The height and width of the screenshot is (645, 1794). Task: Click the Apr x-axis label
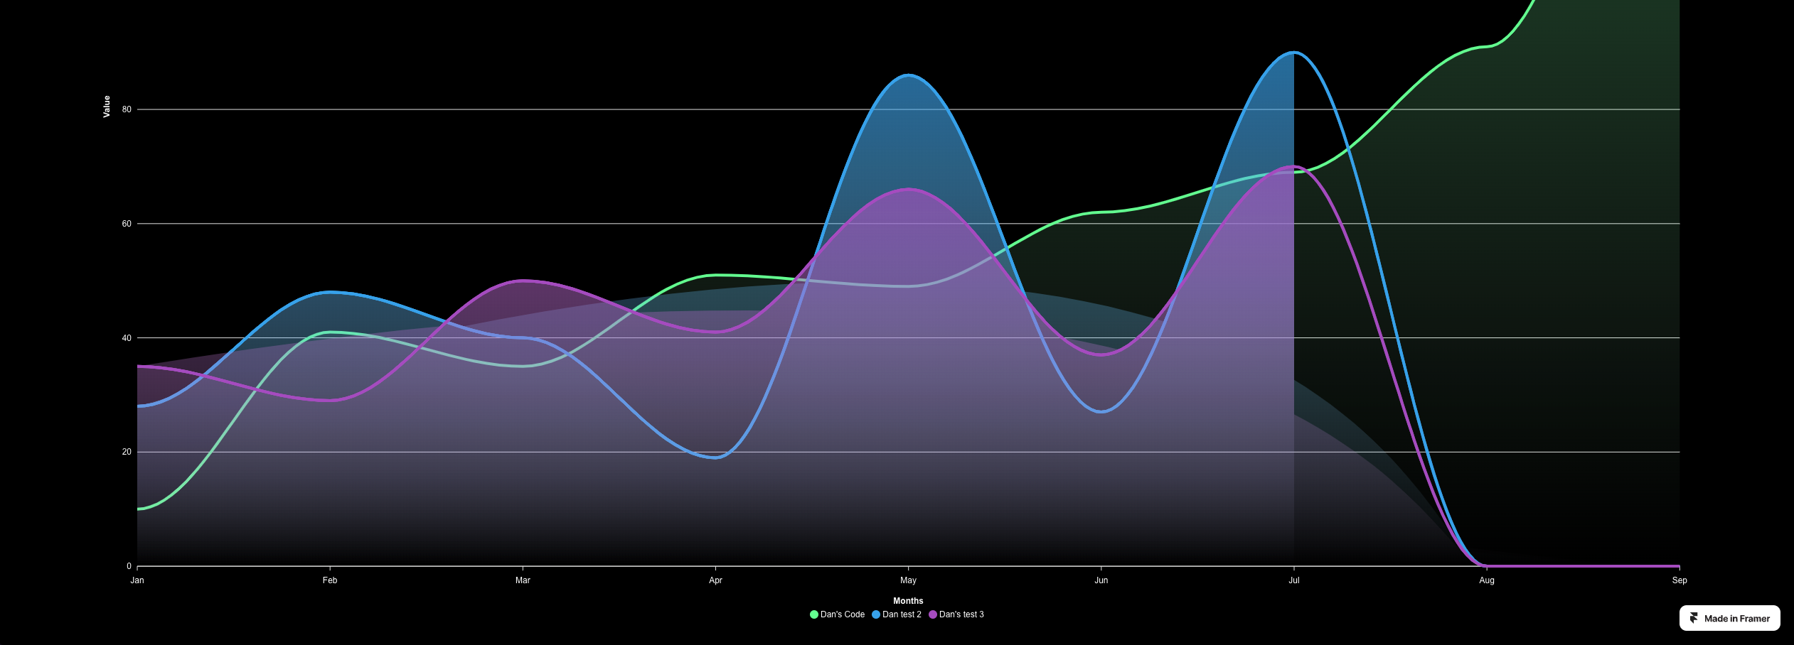coord(715,580)
